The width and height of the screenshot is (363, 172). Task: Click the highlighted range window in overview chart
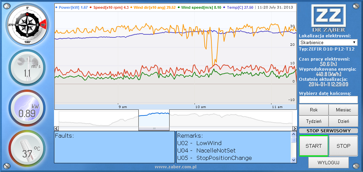154,118
